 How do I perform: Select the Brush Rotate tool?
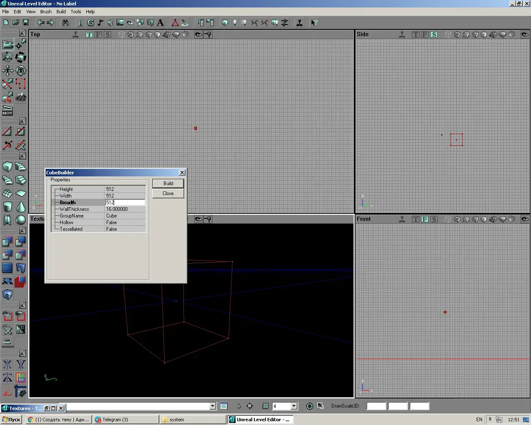[x=21, y=57]
